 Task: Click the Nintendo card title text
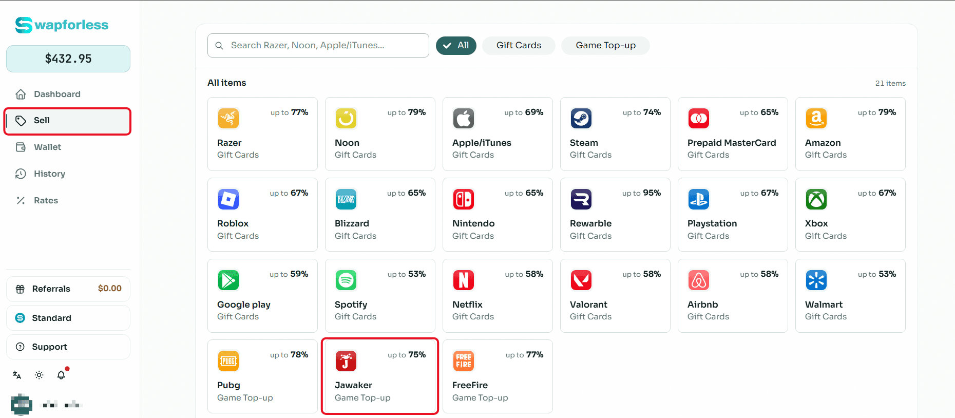473,223
